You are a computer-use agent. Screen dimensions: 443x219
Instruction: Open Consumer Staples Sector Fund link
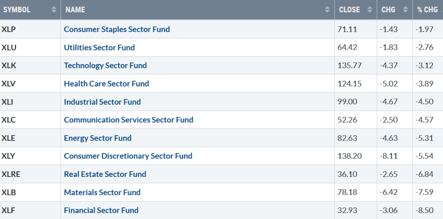tap(117, 29)
